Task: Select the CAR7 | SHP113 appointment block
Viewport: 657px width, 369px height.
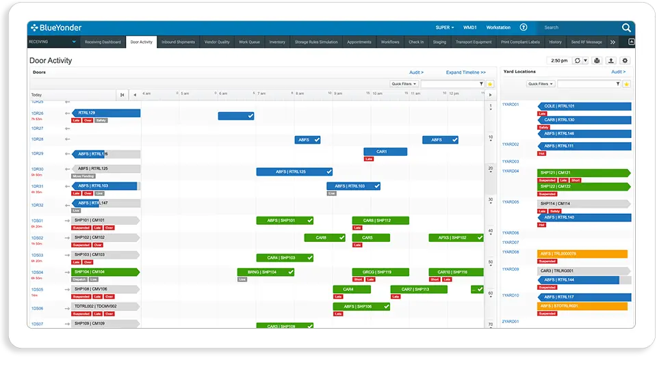Action: click(x=419, y=289)
